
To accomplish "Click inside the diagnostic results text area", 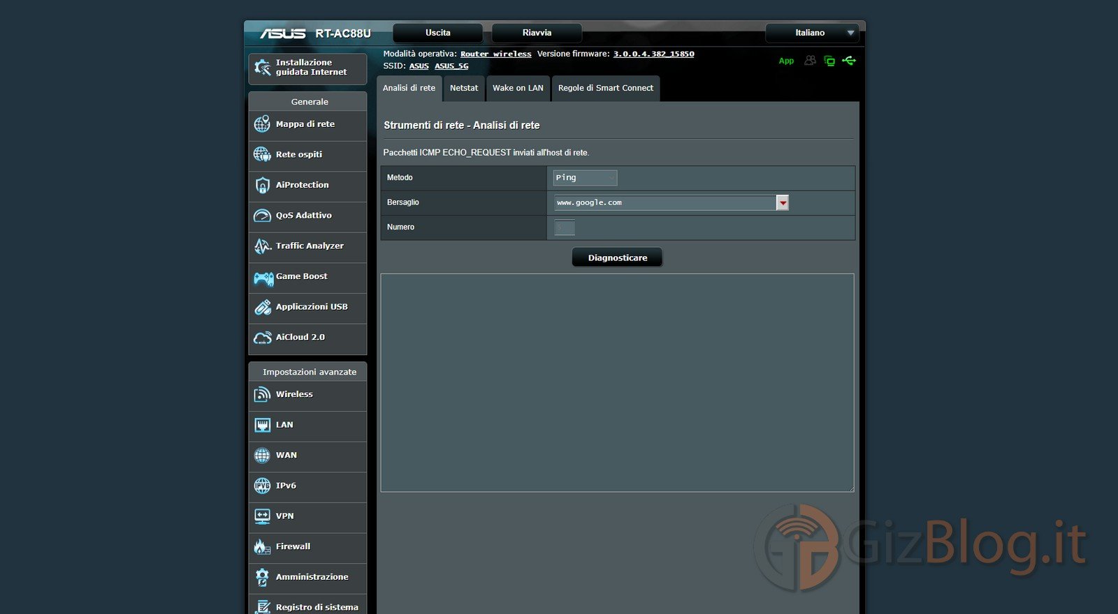I will coord(617,383).
